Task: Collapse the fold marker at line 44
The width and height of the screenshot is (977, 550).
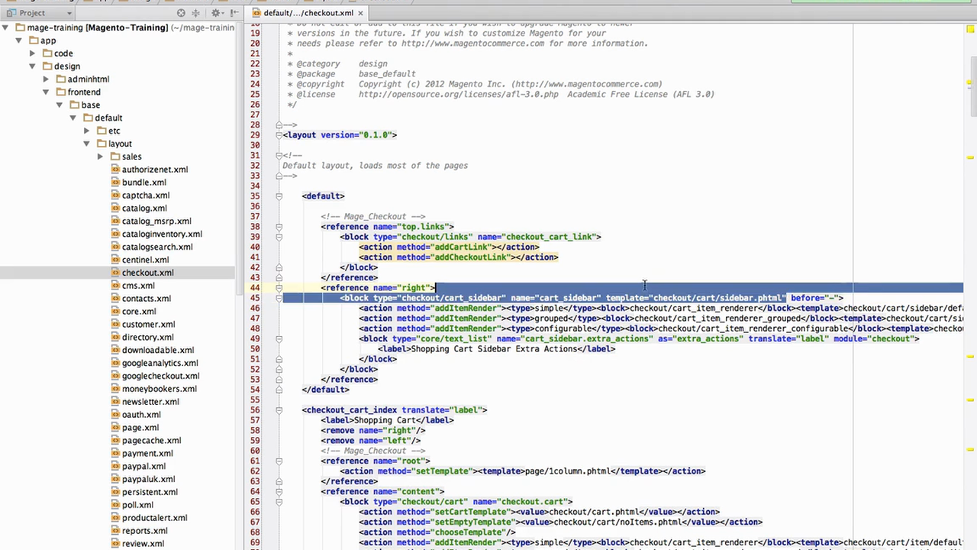Action: (279, 288)
